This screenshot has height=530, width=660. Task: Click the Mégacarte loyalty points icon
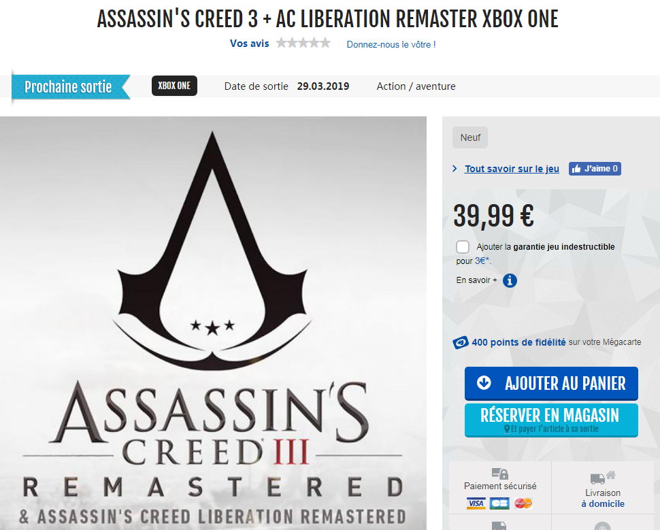tap(461, 343)
